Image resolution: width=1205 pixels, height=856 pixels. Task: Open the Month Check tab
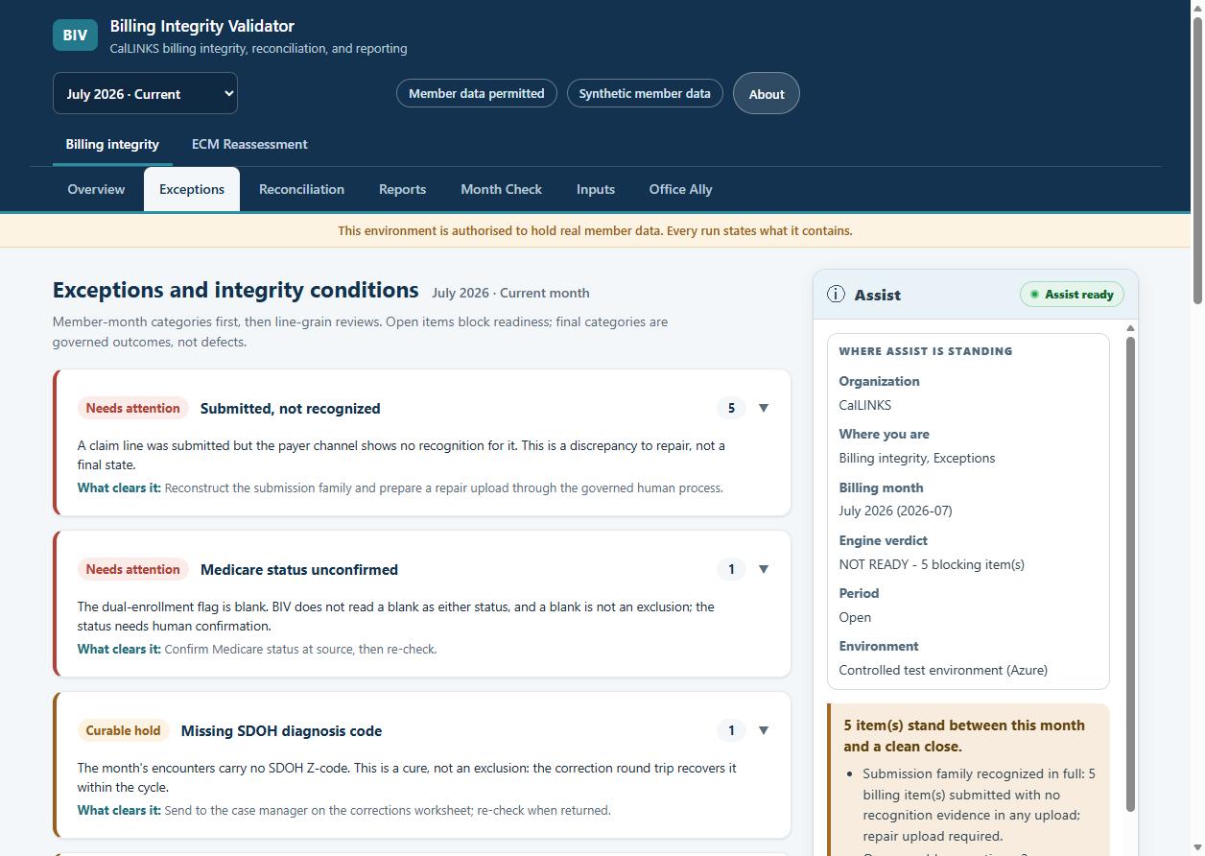tap(501, 189)
